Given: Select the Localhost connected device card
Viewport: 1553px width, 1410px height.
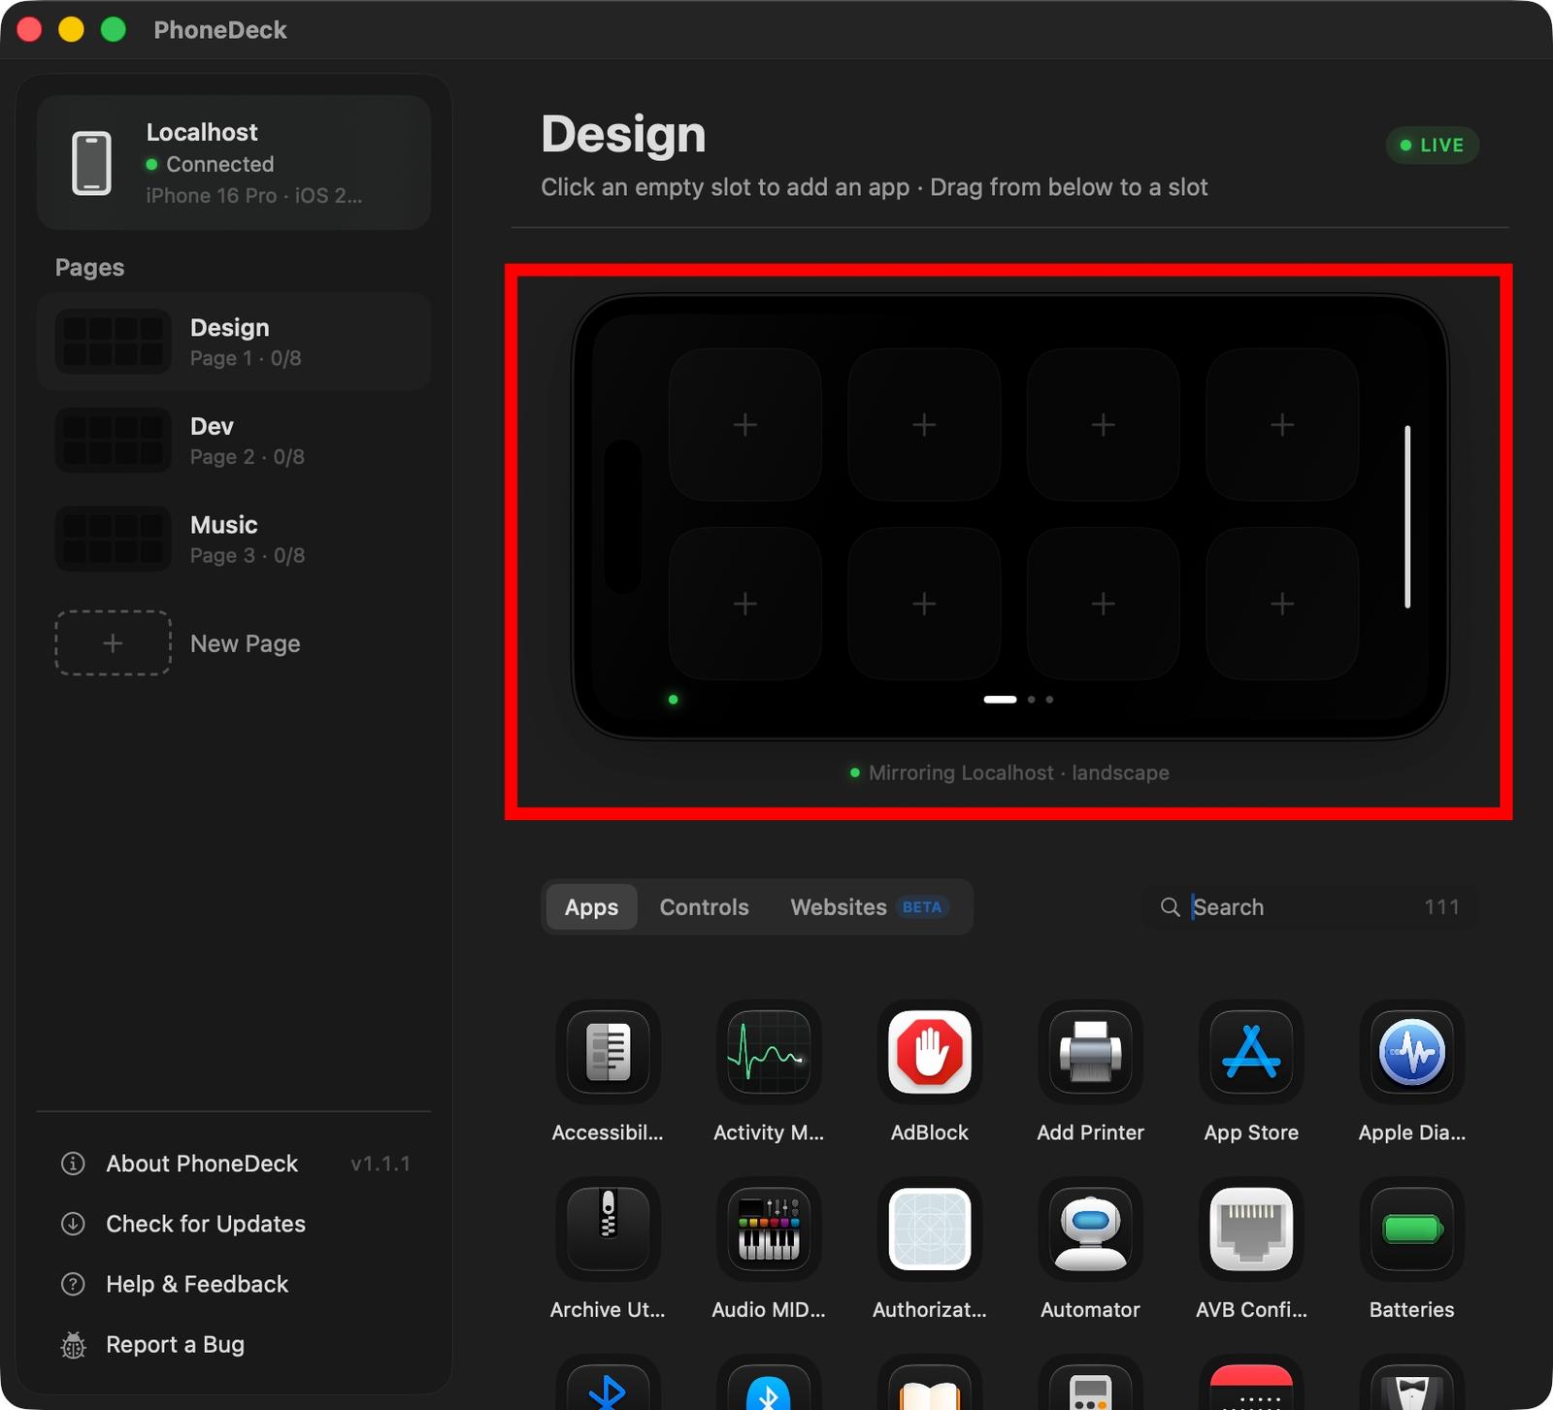Looking at the screenshot, I should pyautogui.click(x=234, y=162).
